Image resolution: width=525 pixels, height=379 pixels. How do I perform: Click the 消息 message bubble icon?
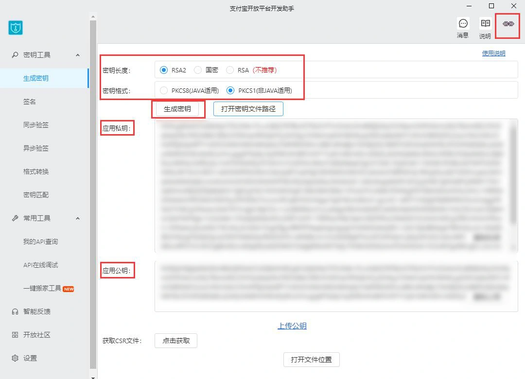point(463,24)
